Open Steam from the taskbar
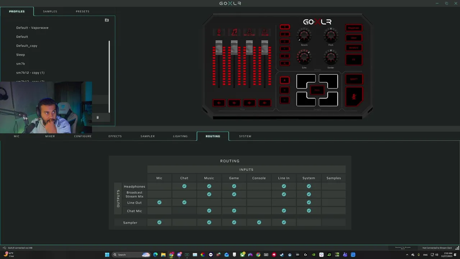 click(281, 255)
